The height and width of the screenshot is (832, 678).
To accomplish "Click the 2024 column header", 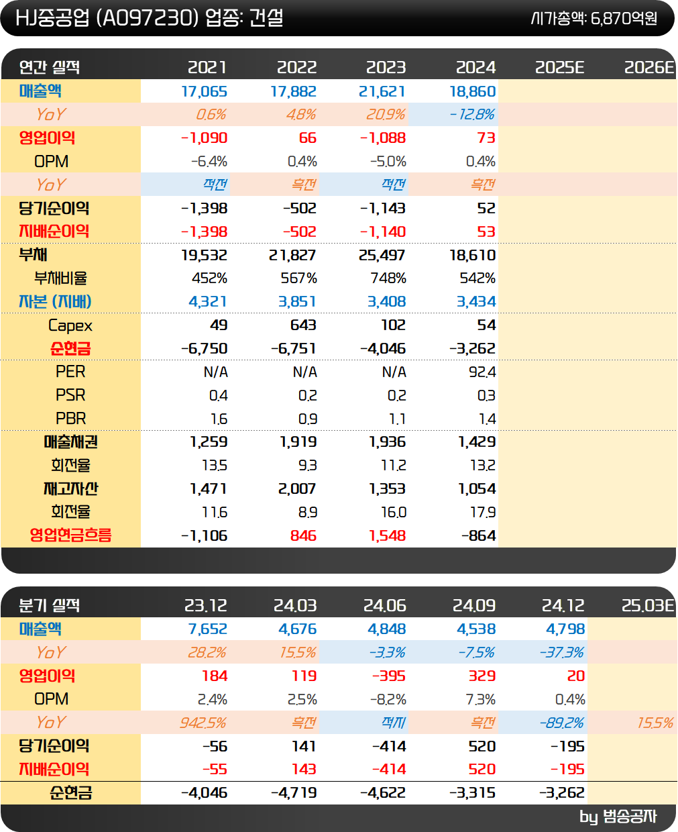I will 475,67.
